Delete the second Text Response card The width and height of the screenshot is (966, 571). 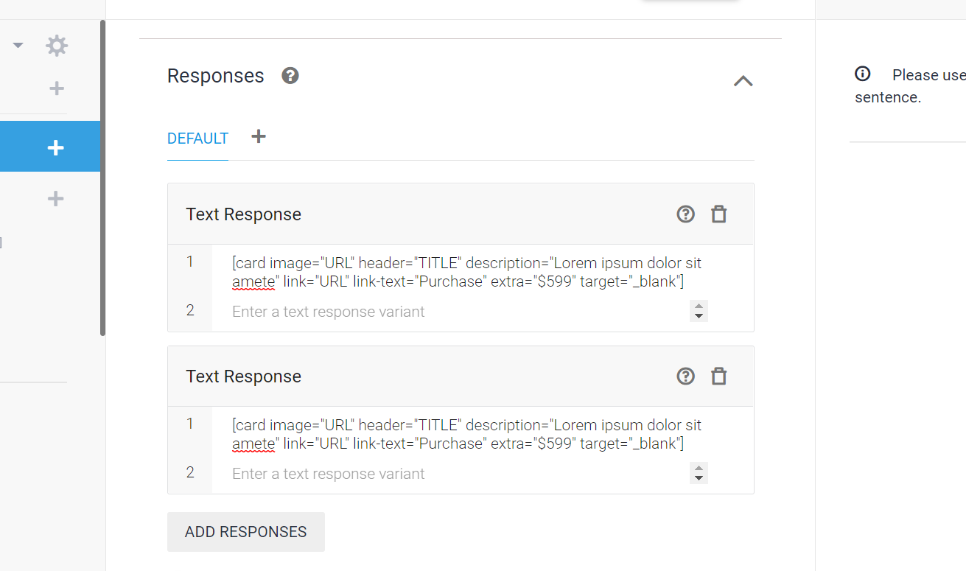click(x=718, y=376)
